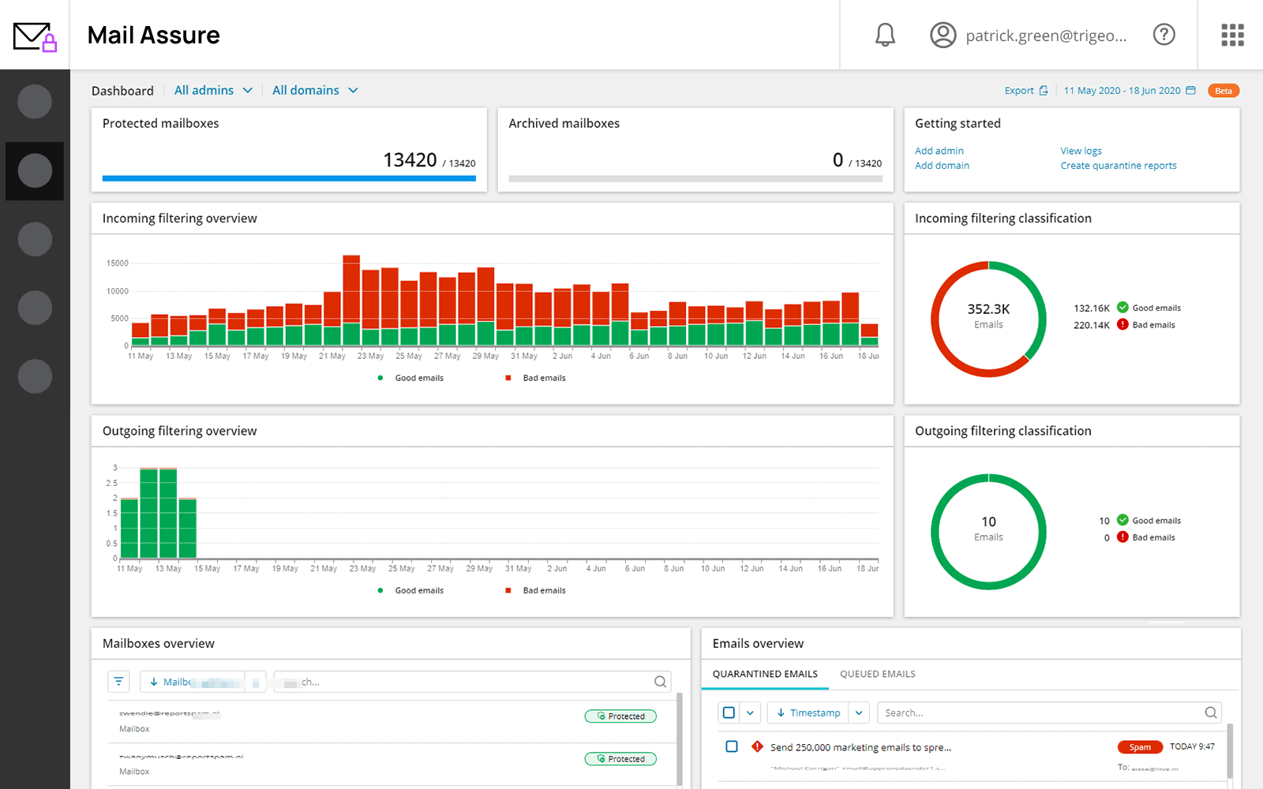Select the highlighted active sidebar circle
1263x789 pixels.
coord(35,170)
